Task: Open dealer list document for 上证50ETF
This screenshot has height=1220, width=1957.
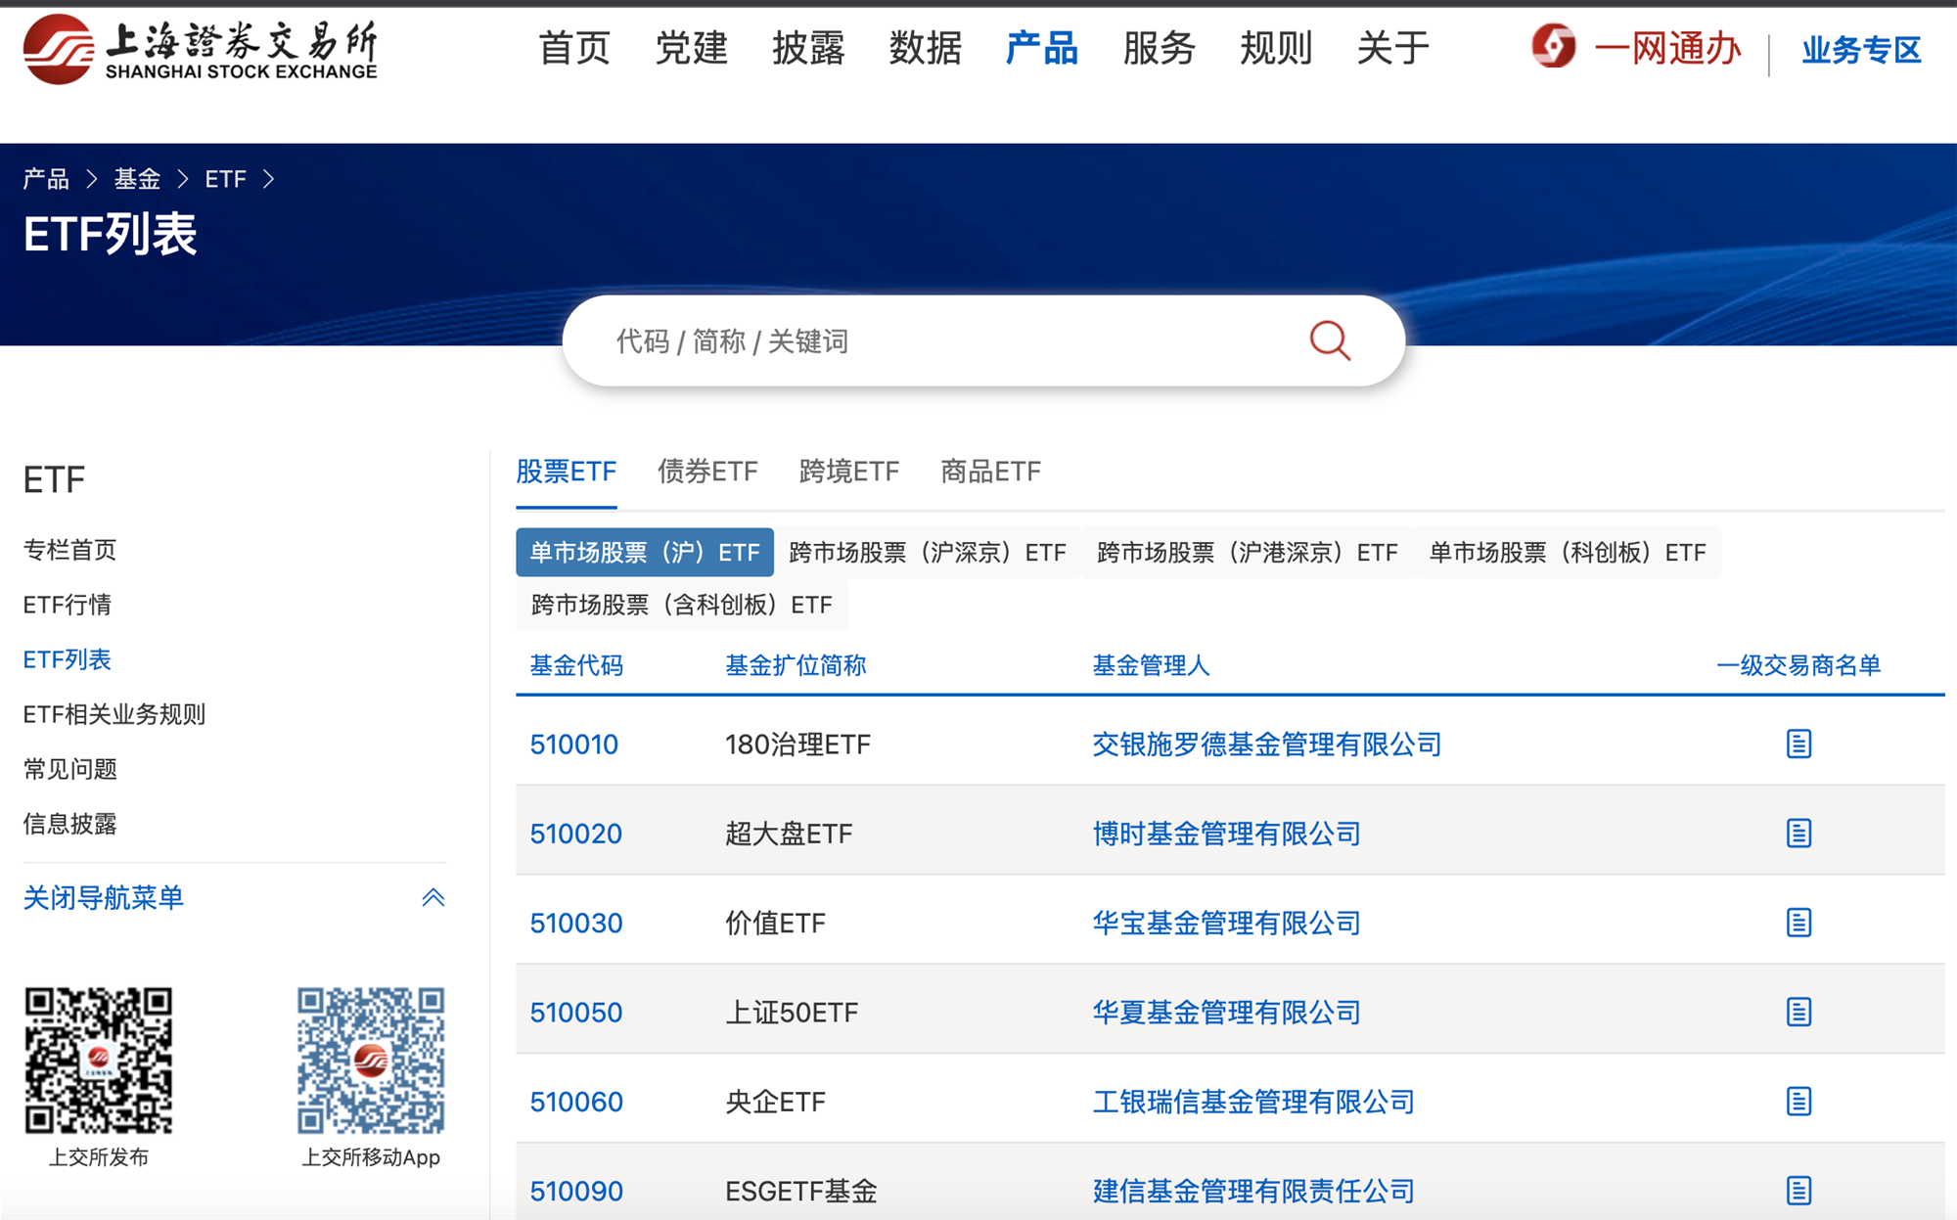Action: pos(1798,1012)
